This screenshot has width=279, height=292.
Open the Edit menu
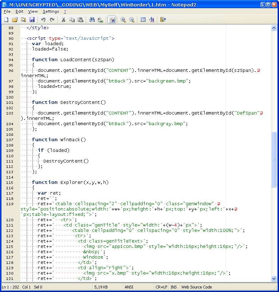tap(19, 11)
